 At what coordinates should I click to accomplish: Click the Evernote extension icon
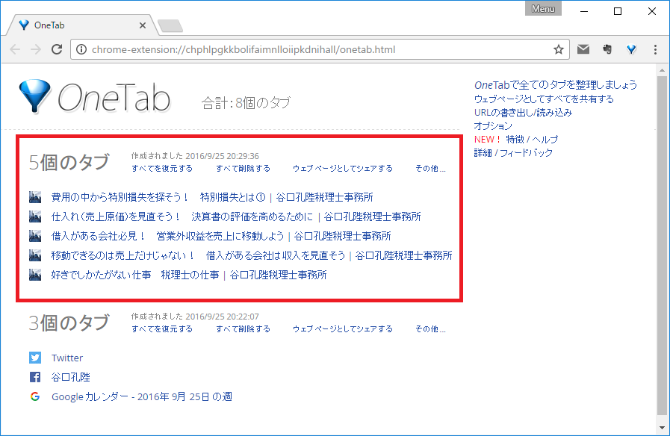click(607, 49)
